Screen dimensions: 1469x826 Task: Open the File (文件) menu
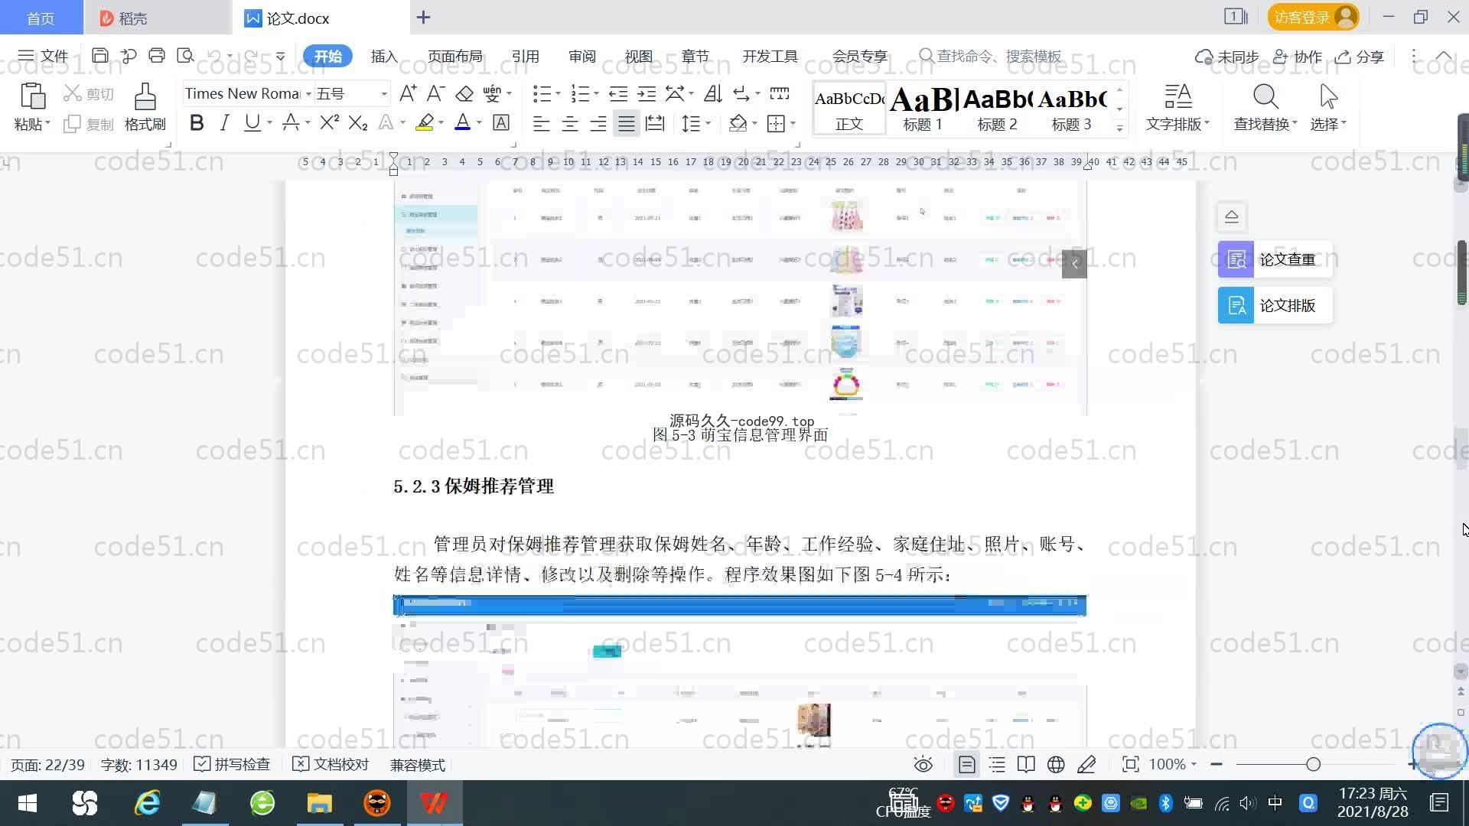tap(43, 57)
